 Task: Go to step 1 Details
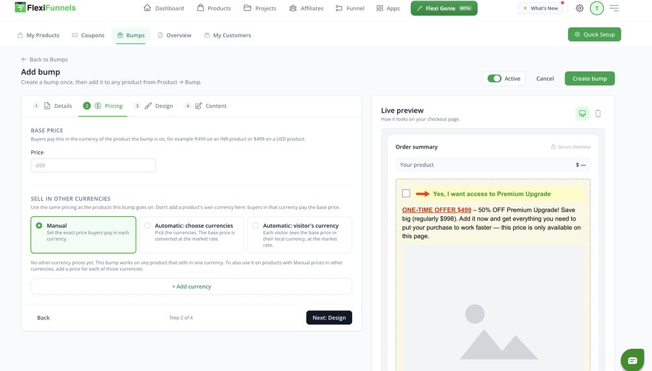coord(52,106)
